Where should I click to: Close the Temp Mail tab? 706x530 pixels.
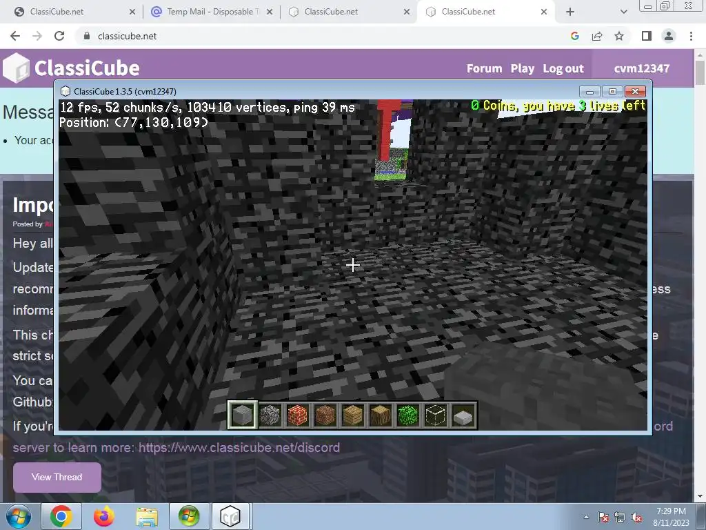click(270, 12)
